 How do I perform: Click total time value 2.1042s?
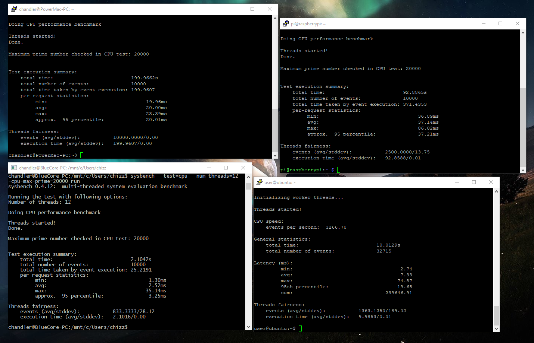pyautogui.click(x=141, y=259)
